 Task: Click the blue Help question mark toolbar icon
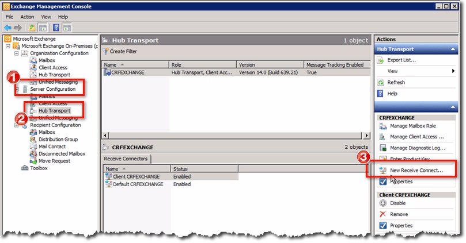pyautogui.click(x=56, y=28)
